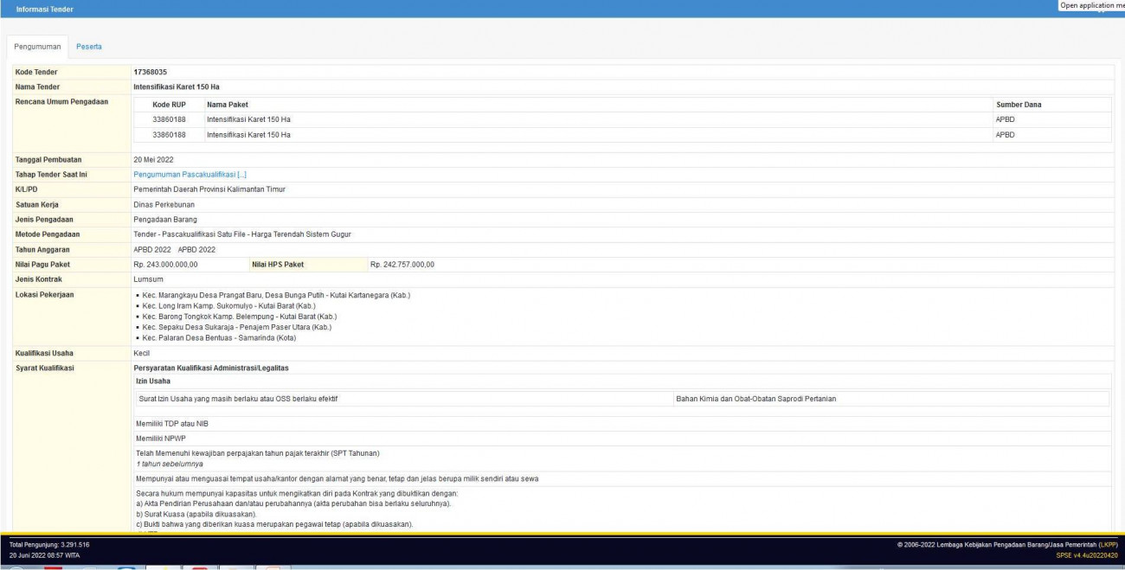
Task: Click the Sumber Dana column header
Action: (1018, 105)
